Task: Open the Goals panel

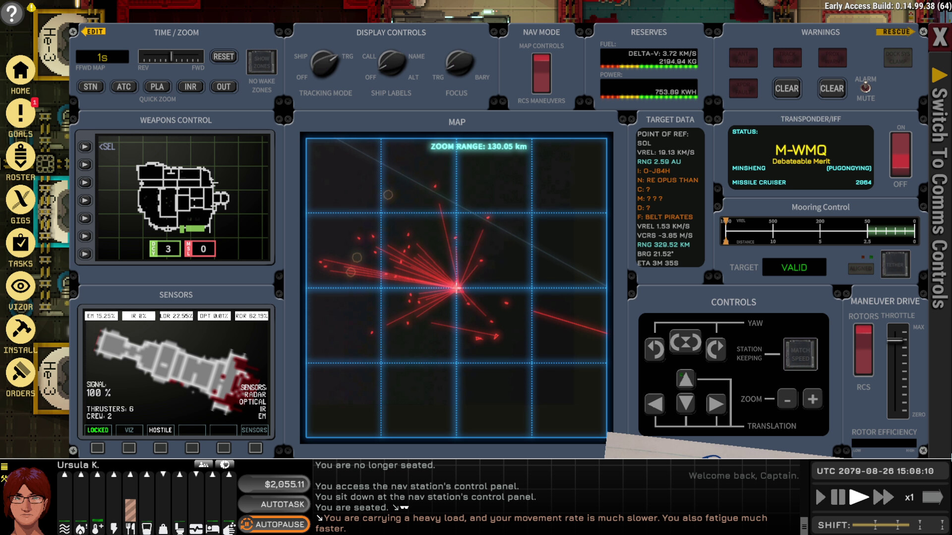Action: [x=20, y=113]
